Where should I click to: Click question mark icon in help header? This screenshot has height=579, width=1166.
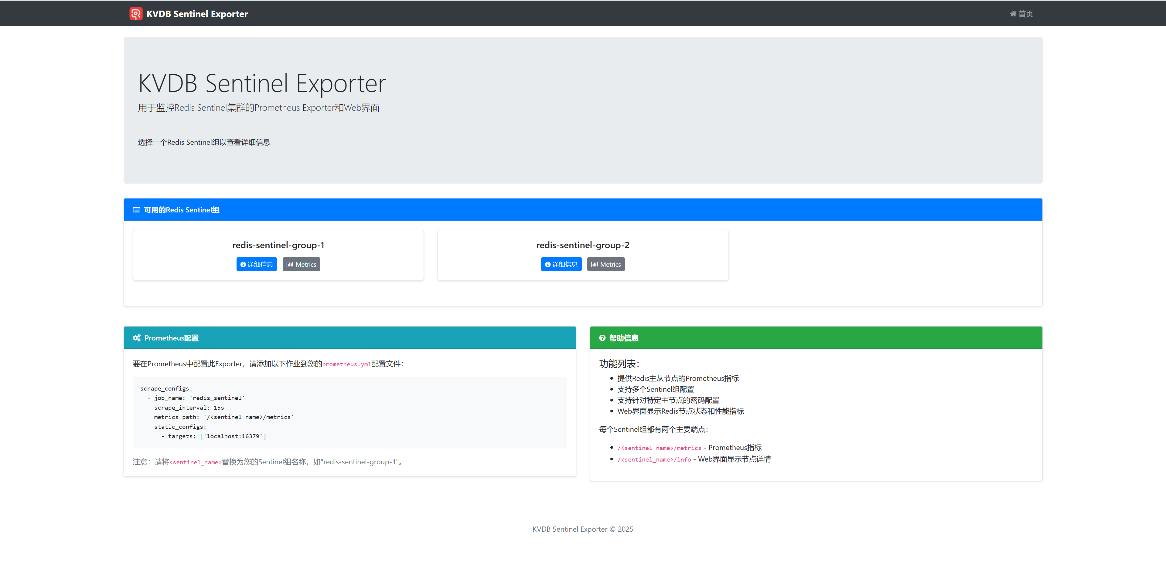[x=602, y=338]
